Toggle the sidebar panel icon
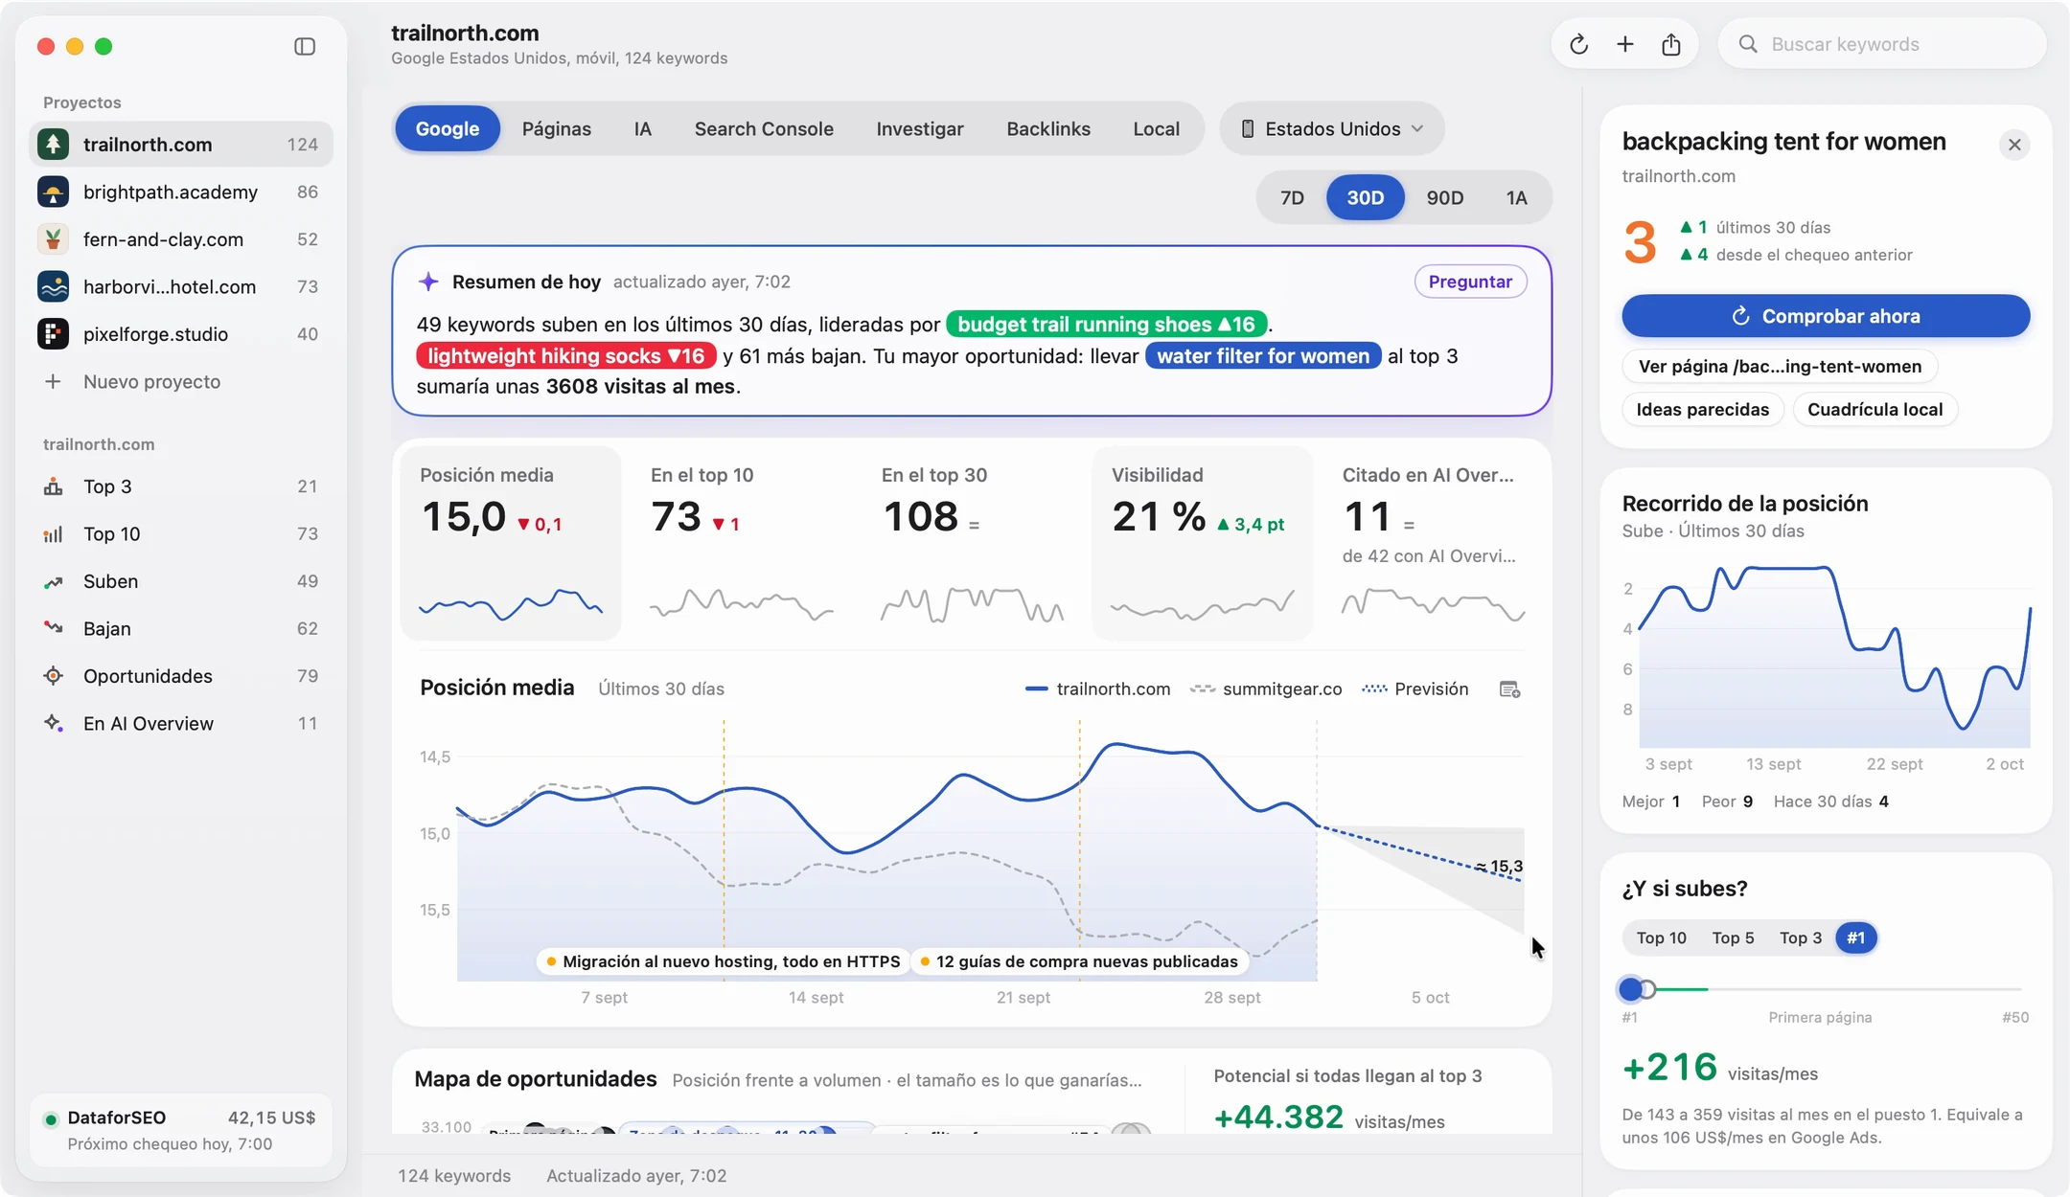The image size is (2070, 1197). [305, 46]
